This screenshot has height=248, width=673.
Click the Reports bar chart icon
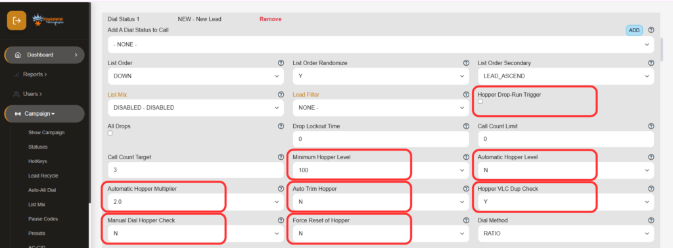click(x=16, y=75)
